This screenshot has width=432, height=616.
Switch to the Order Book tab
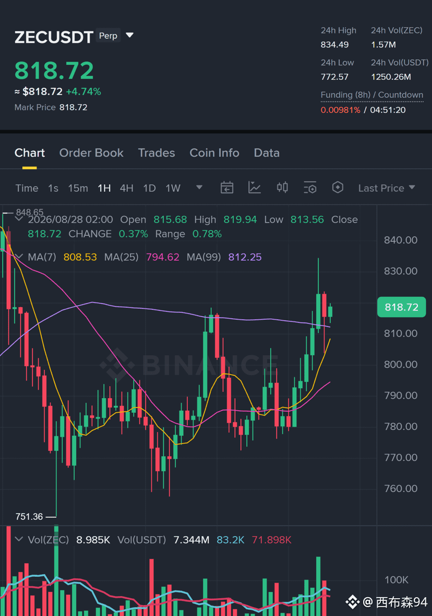coord(91,153)
